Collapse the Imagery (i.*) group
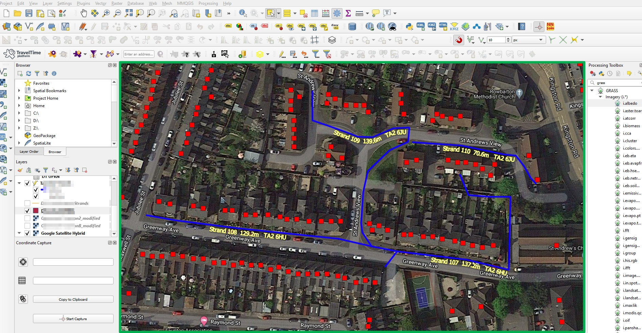This screenshot has height=333, width=642. pos(601,97)
